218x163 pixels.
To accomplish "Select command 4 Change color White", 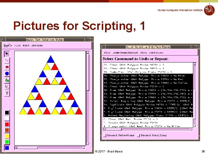I will coord(148,126).
